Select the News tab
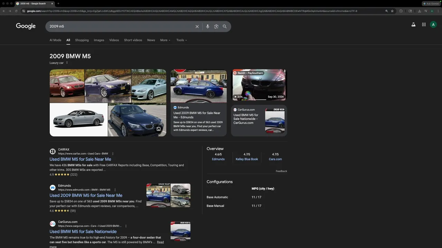Image resolution: width=442 pixels, height=248 pixels. [x=151, y=40]
